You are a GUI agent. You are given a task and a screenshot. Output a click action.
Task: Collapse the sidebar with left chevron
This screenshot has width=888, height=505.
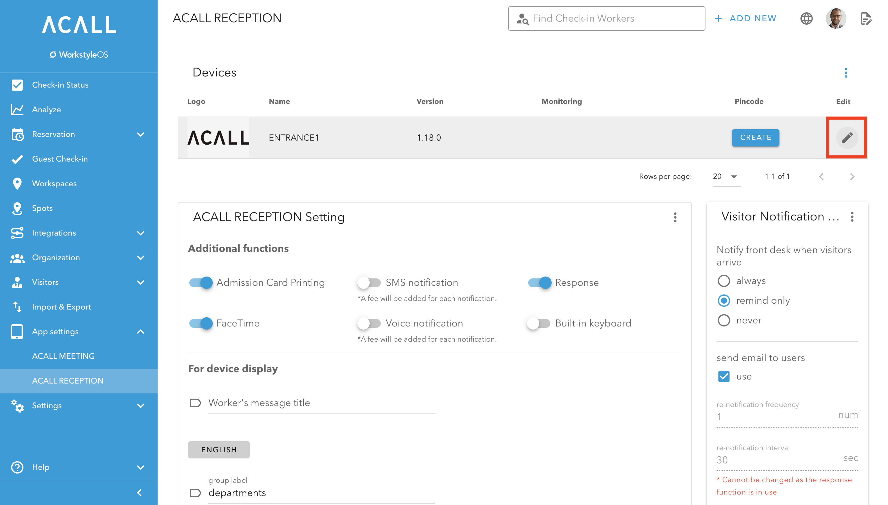[139, 493]
